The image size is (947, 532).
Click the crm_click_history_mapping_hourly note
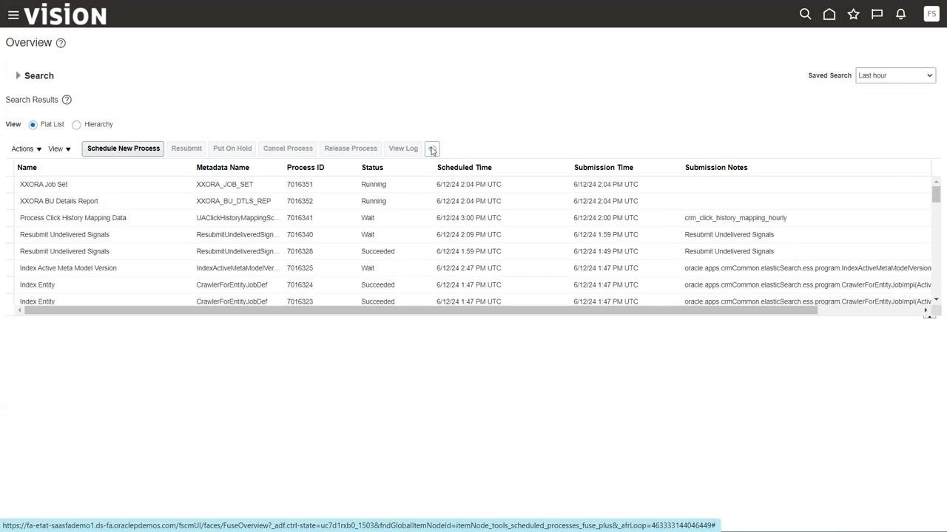735,218
